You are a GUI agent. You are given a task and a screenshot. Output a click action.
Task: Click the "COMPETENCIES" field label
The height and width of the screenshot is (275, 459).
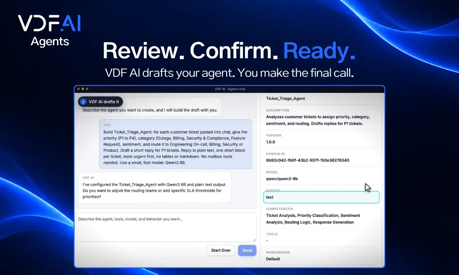click(279, 209)
